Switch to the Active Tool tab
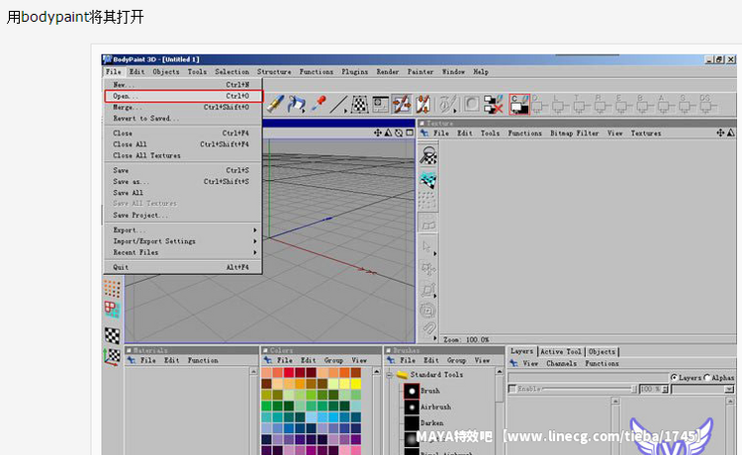742x455 pixels. click(560, 351)
